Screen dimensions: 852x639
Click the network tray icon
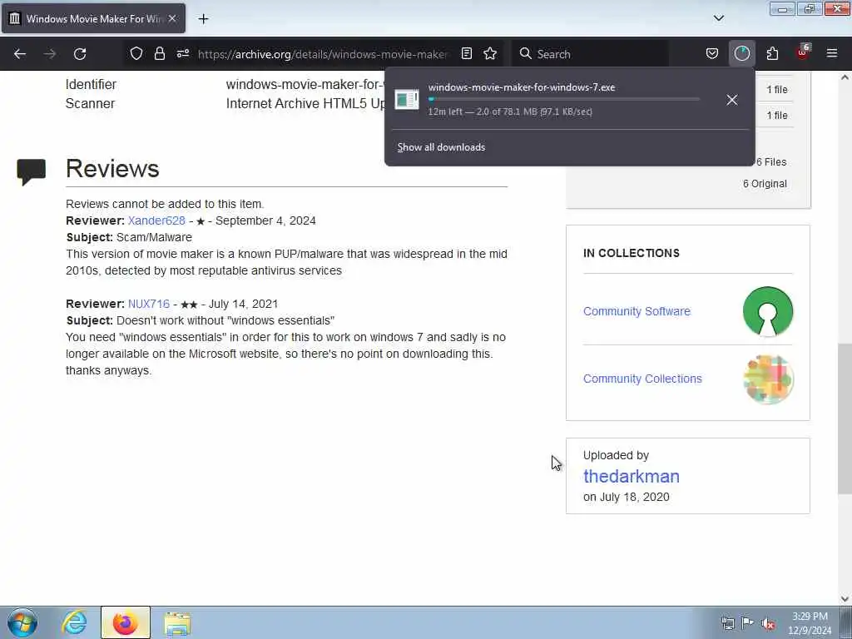click(727, 623)
